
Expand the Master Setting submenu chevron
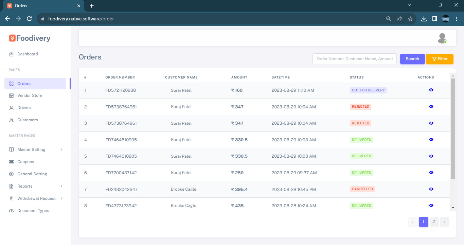coord(61,150)
